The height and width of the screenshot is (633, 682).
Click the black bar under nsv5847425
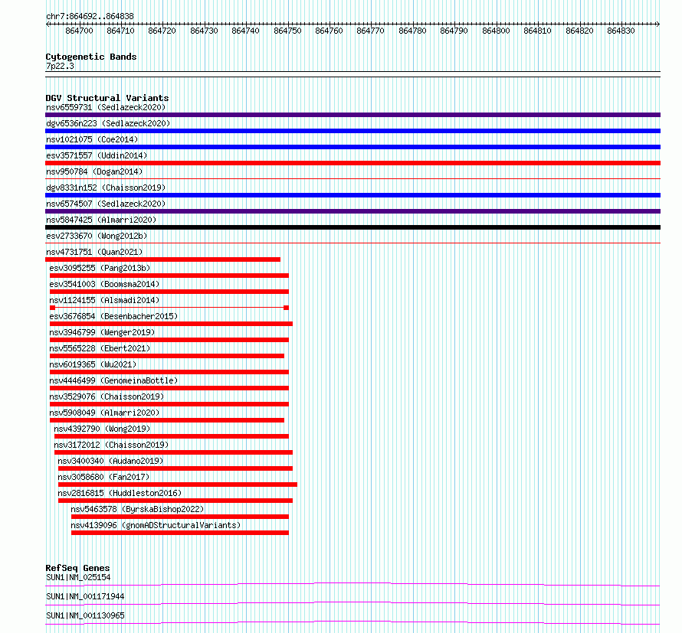pyautogui.click(x=352, y=227)
